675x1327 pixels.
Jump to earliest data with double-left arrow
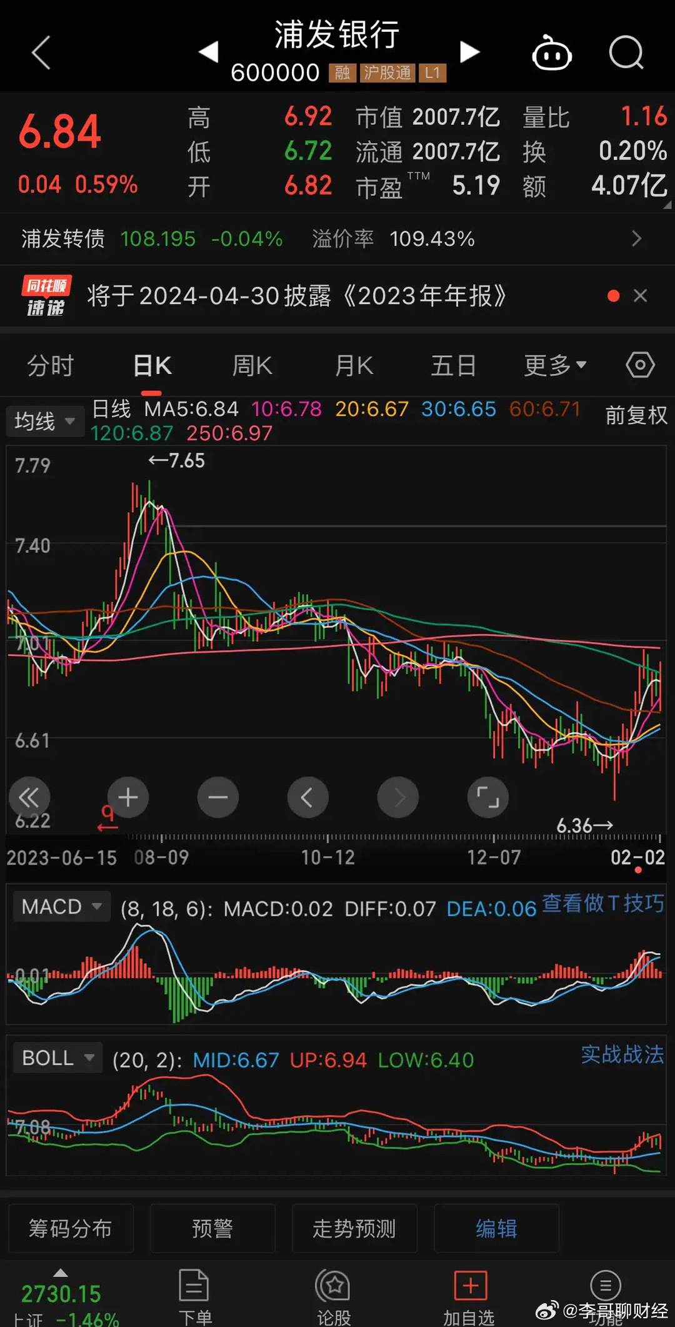(29, 797)
